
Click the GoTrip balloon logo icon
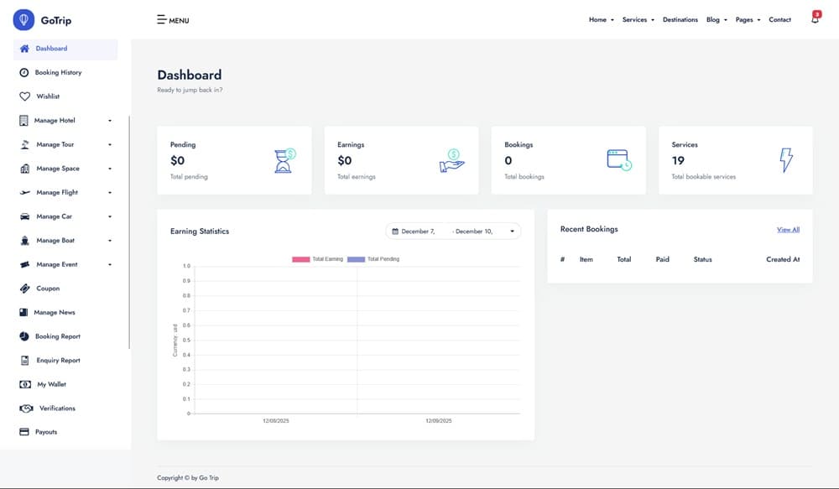[24, 19]
